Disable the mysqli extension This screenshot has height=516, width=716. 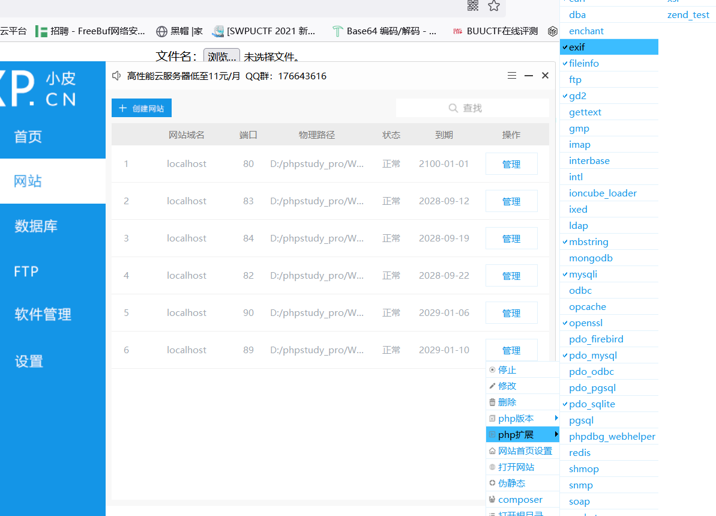pyautogui.click(x=609, y=275)
